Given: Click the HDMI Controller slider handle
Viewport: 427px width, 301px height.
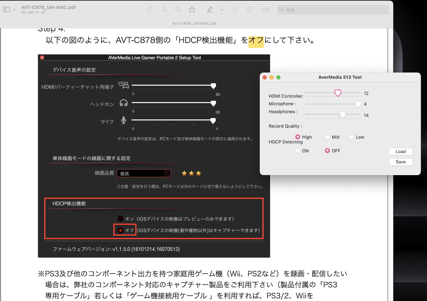Looking at the screenshot, I should coord(338,93).
